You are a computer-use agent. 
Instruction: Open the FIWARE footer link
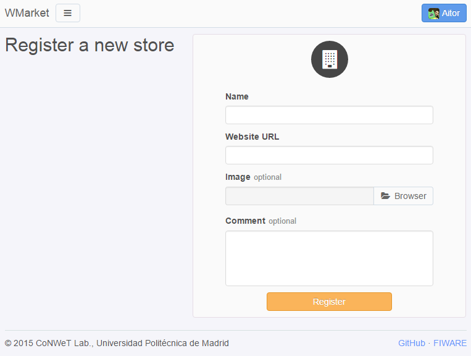click(450, 343)
